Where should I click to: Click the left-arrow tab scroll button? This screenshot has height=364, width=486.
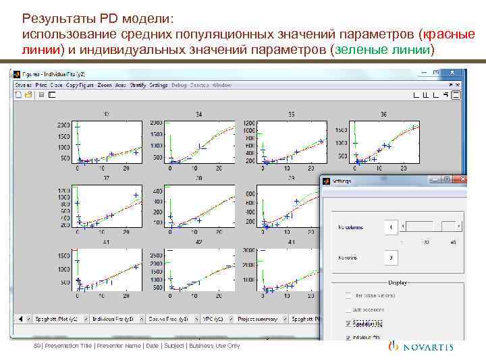(20, 318)
